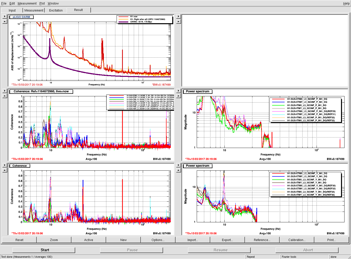Click purple GWINC legend line swatch
Image resolution: width=351 pixels, height=259 pixels.
coord(123,22)
